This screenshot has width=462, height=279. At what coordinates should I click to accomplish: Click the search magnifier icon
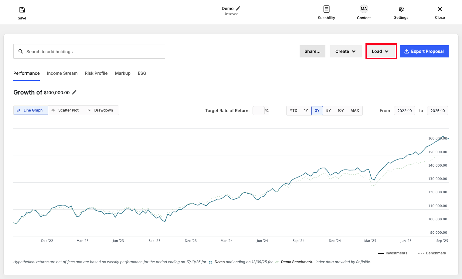pos(21,51)
